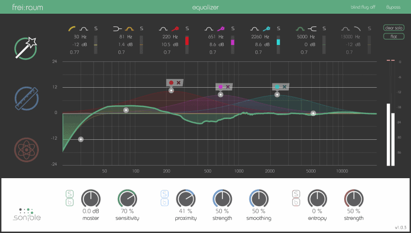Viewport: 411px width, 233px height.
Task: Select the yellow low-cut filter shape for 30 Hz band
Action: tap(72, 29)
